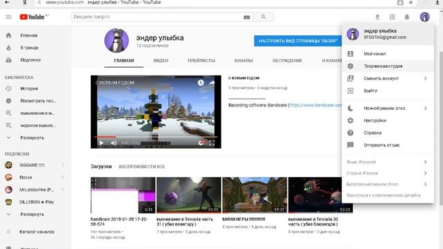Click ВОСПРОИЗВЕСТИ ВСЕ link
The image size is (443, 249).
coord(142,167)
